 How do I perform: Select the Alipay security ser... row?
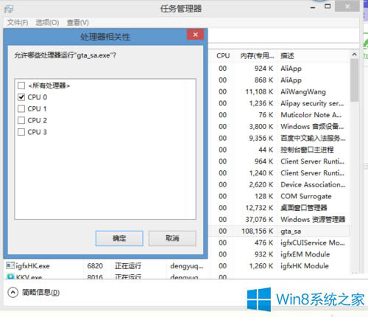(279, 103)
